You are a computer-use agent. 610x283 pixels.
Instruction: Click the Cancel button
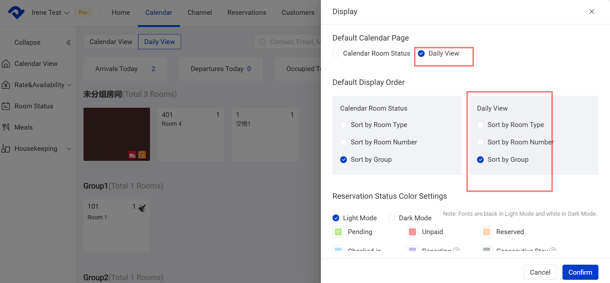[x=540, y=272]
